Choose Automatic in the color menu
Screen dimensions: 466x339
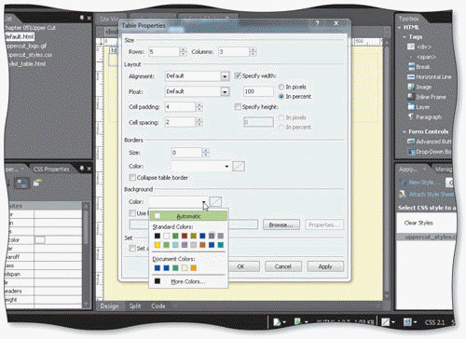pyautogui.click(x=188, y=216)
